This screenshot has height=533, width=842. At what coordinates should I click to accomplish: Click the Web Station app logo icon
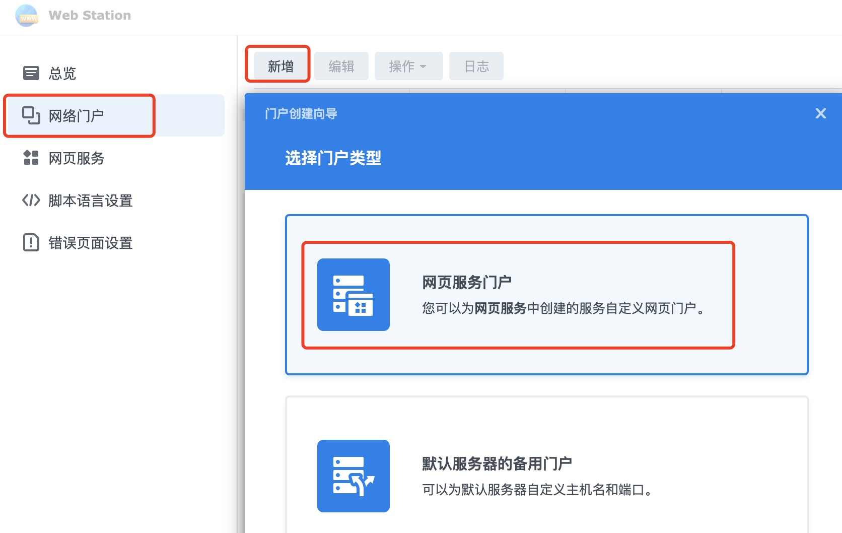(x=27, y=15)
